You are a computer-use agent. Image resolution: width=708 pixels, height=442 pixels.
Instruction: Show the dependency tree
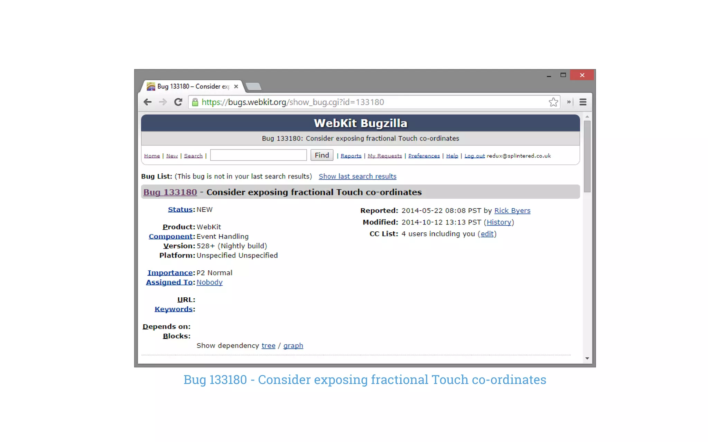268,346
